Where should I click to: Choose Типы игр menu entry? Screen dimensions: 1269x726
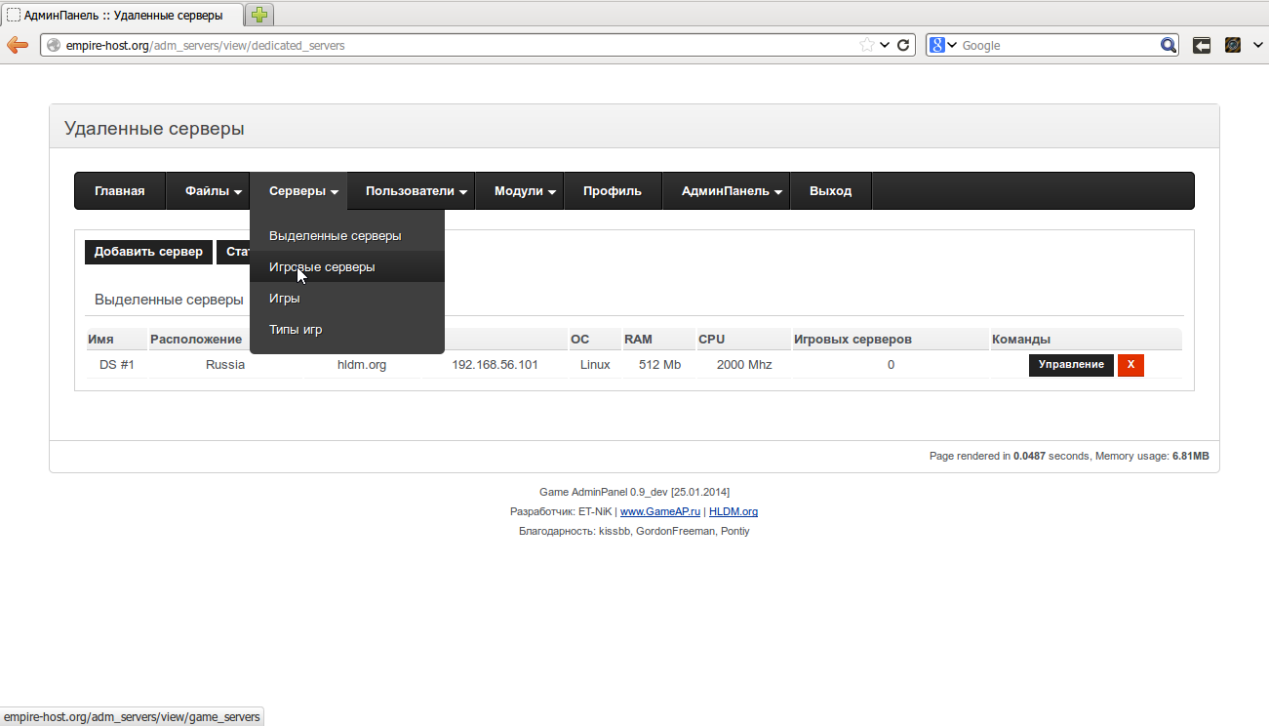(x=296, y=330)
